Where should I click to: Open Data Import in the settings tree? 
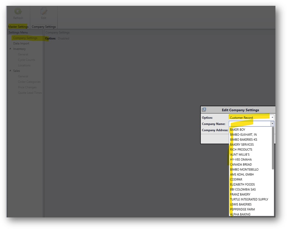21,43
